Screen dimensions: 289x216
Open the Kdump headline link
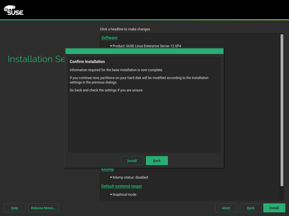click(x=108, y=170)
